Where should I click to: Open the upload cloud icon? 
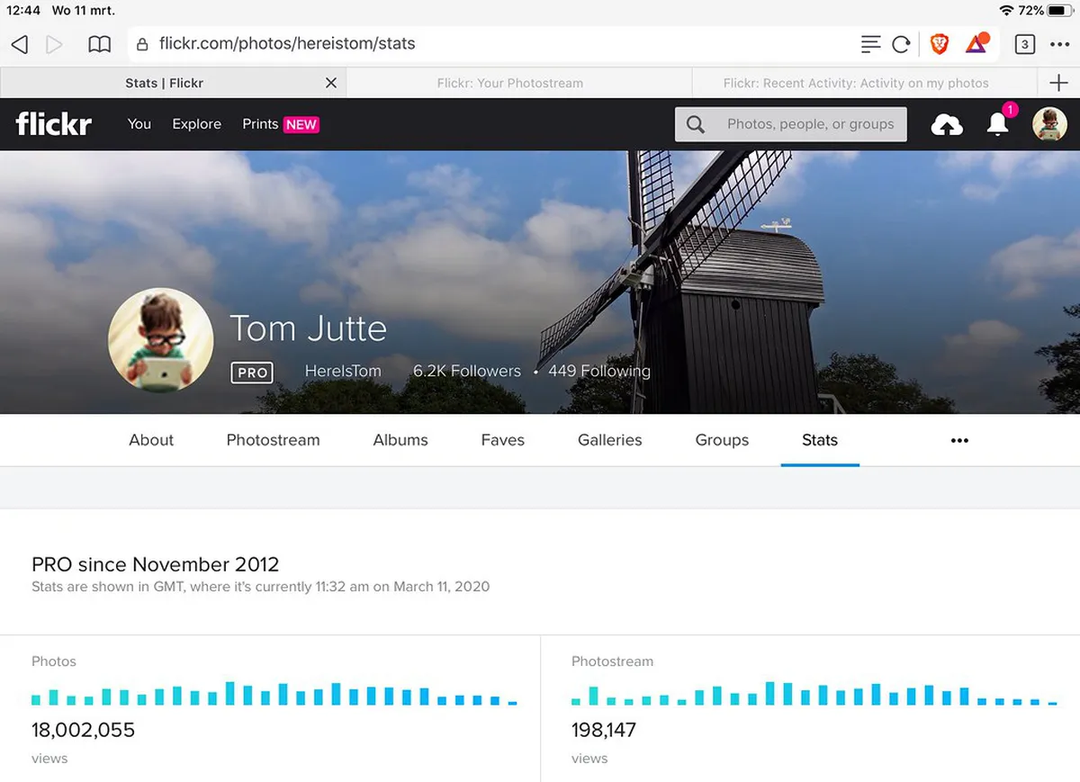point(946,125)
